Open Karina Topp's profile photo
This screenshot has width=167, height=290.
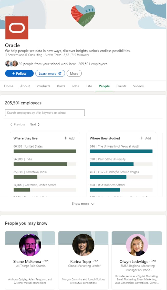point(83,245)
